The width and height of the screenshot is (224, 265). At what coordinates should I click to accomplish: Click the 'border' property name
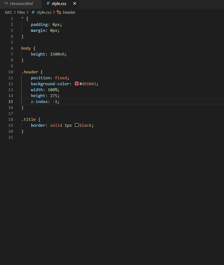(38, 125)
